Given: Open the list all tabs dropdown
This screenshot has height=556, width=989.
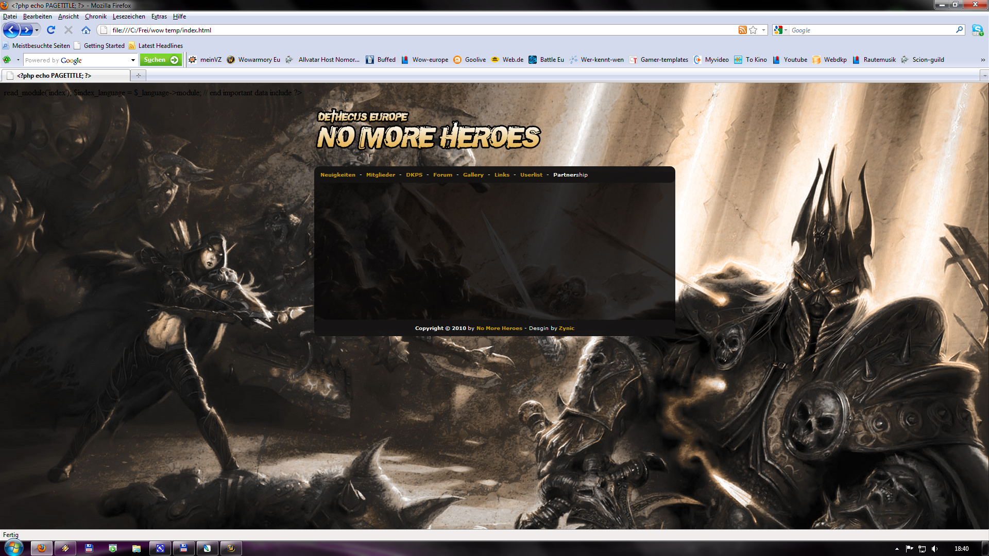Looking at the screenshot, I should click(984, 76).
